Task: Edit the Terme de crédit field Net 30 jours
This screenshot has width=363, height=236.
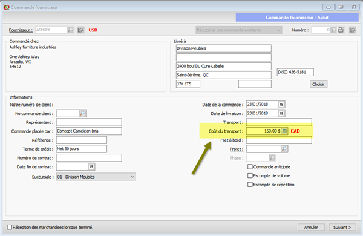Action: pos(82,149)
